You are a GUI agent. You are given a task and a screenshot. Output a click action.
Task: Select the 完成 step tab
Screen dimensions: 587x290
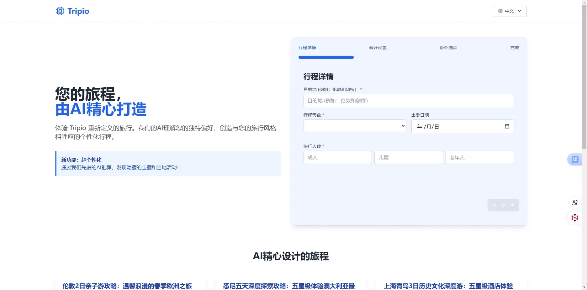pos(515,48)
